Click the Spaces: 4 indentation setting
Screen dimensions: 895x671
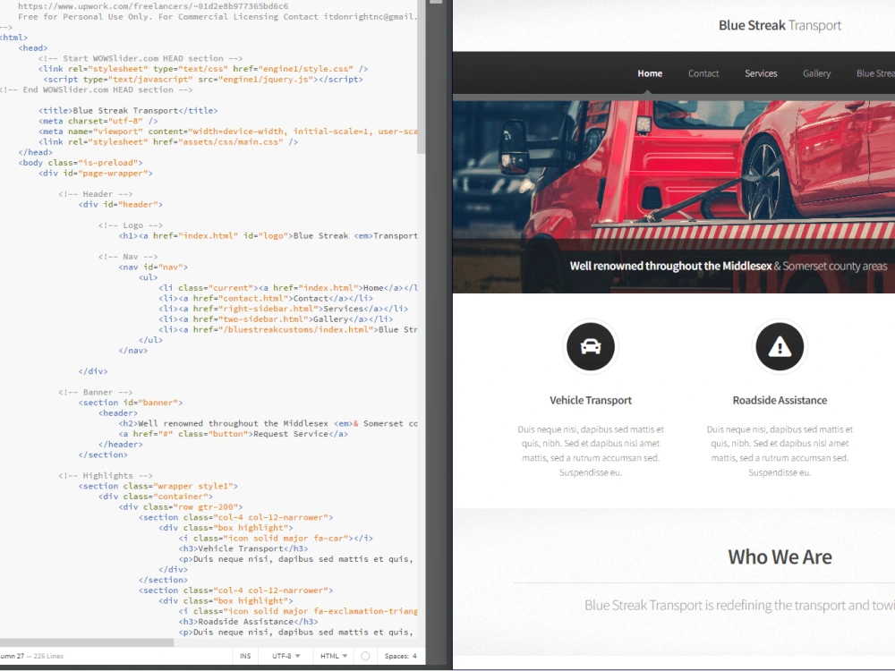click(x=401, y=656)
